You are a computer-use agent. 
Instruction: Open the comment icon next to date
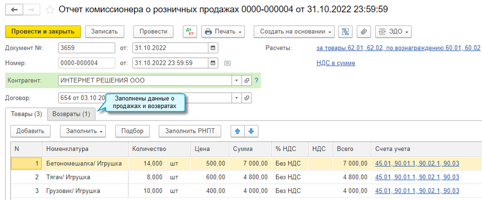tap(227, 63)
